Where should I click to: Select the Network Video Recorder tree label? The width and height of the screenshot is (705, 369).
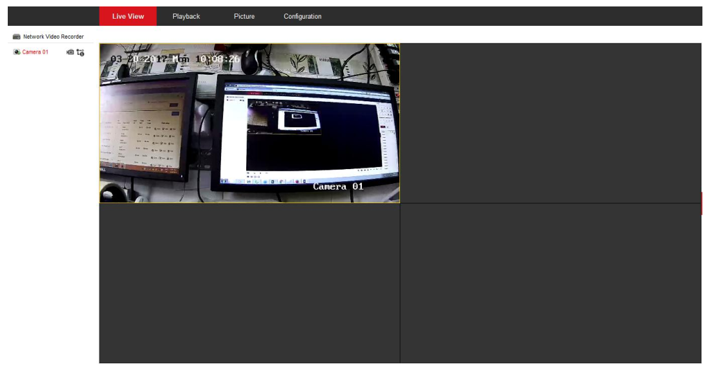pos(54,37)
